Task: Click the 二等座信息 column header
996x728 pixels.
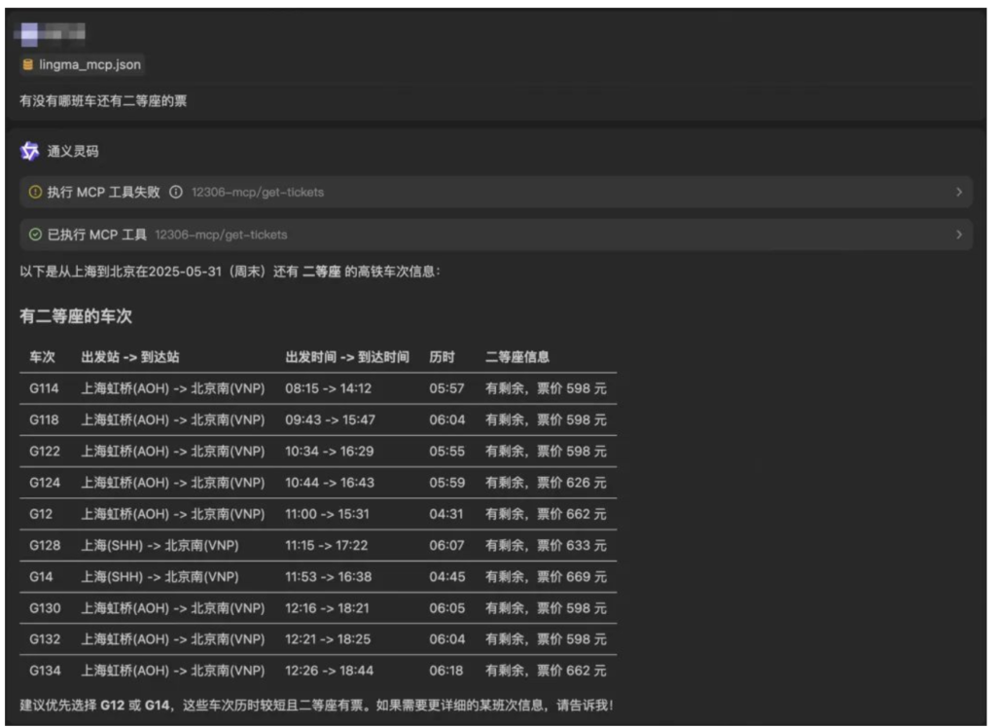Action: coord(517,357)
